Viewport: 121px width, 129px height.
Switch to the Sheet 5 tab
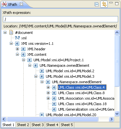point(67,125)
